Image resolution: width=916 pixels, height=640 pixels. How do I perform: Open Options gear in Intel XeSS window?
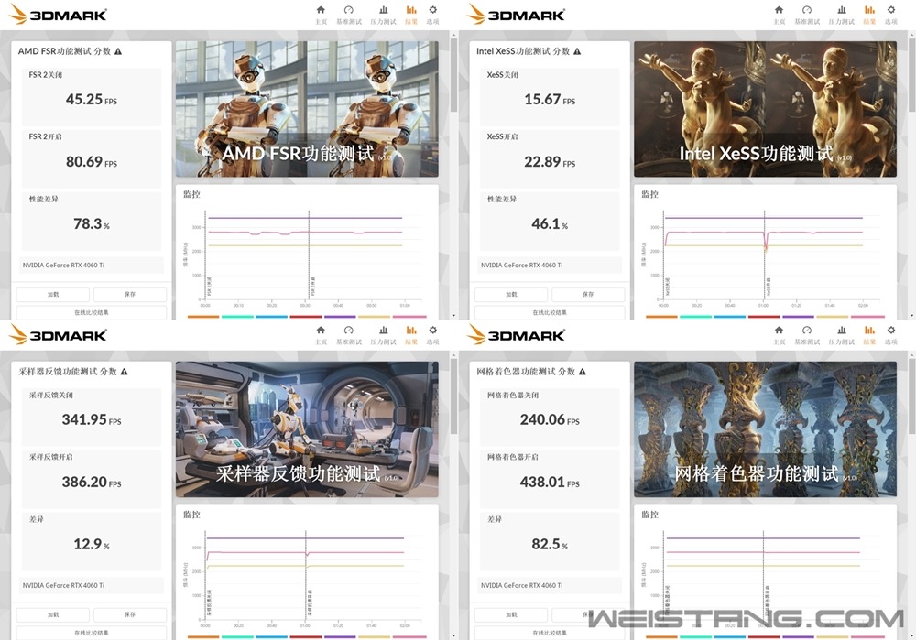pyautogui.click(x=891, y=10)
